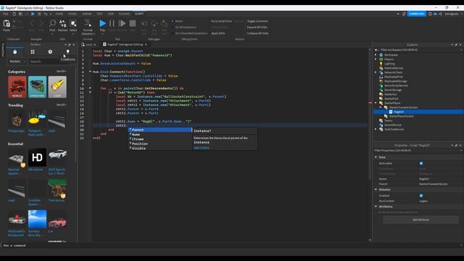
Task: Click the Resume playback icon
Action: (x=122, y=23)
